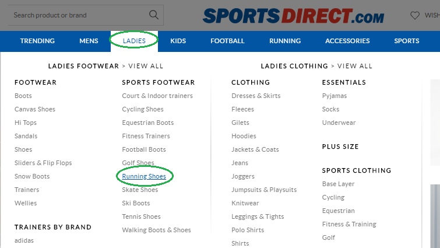Select Polo Shirts
440x248 pixels.
point(248,230)
